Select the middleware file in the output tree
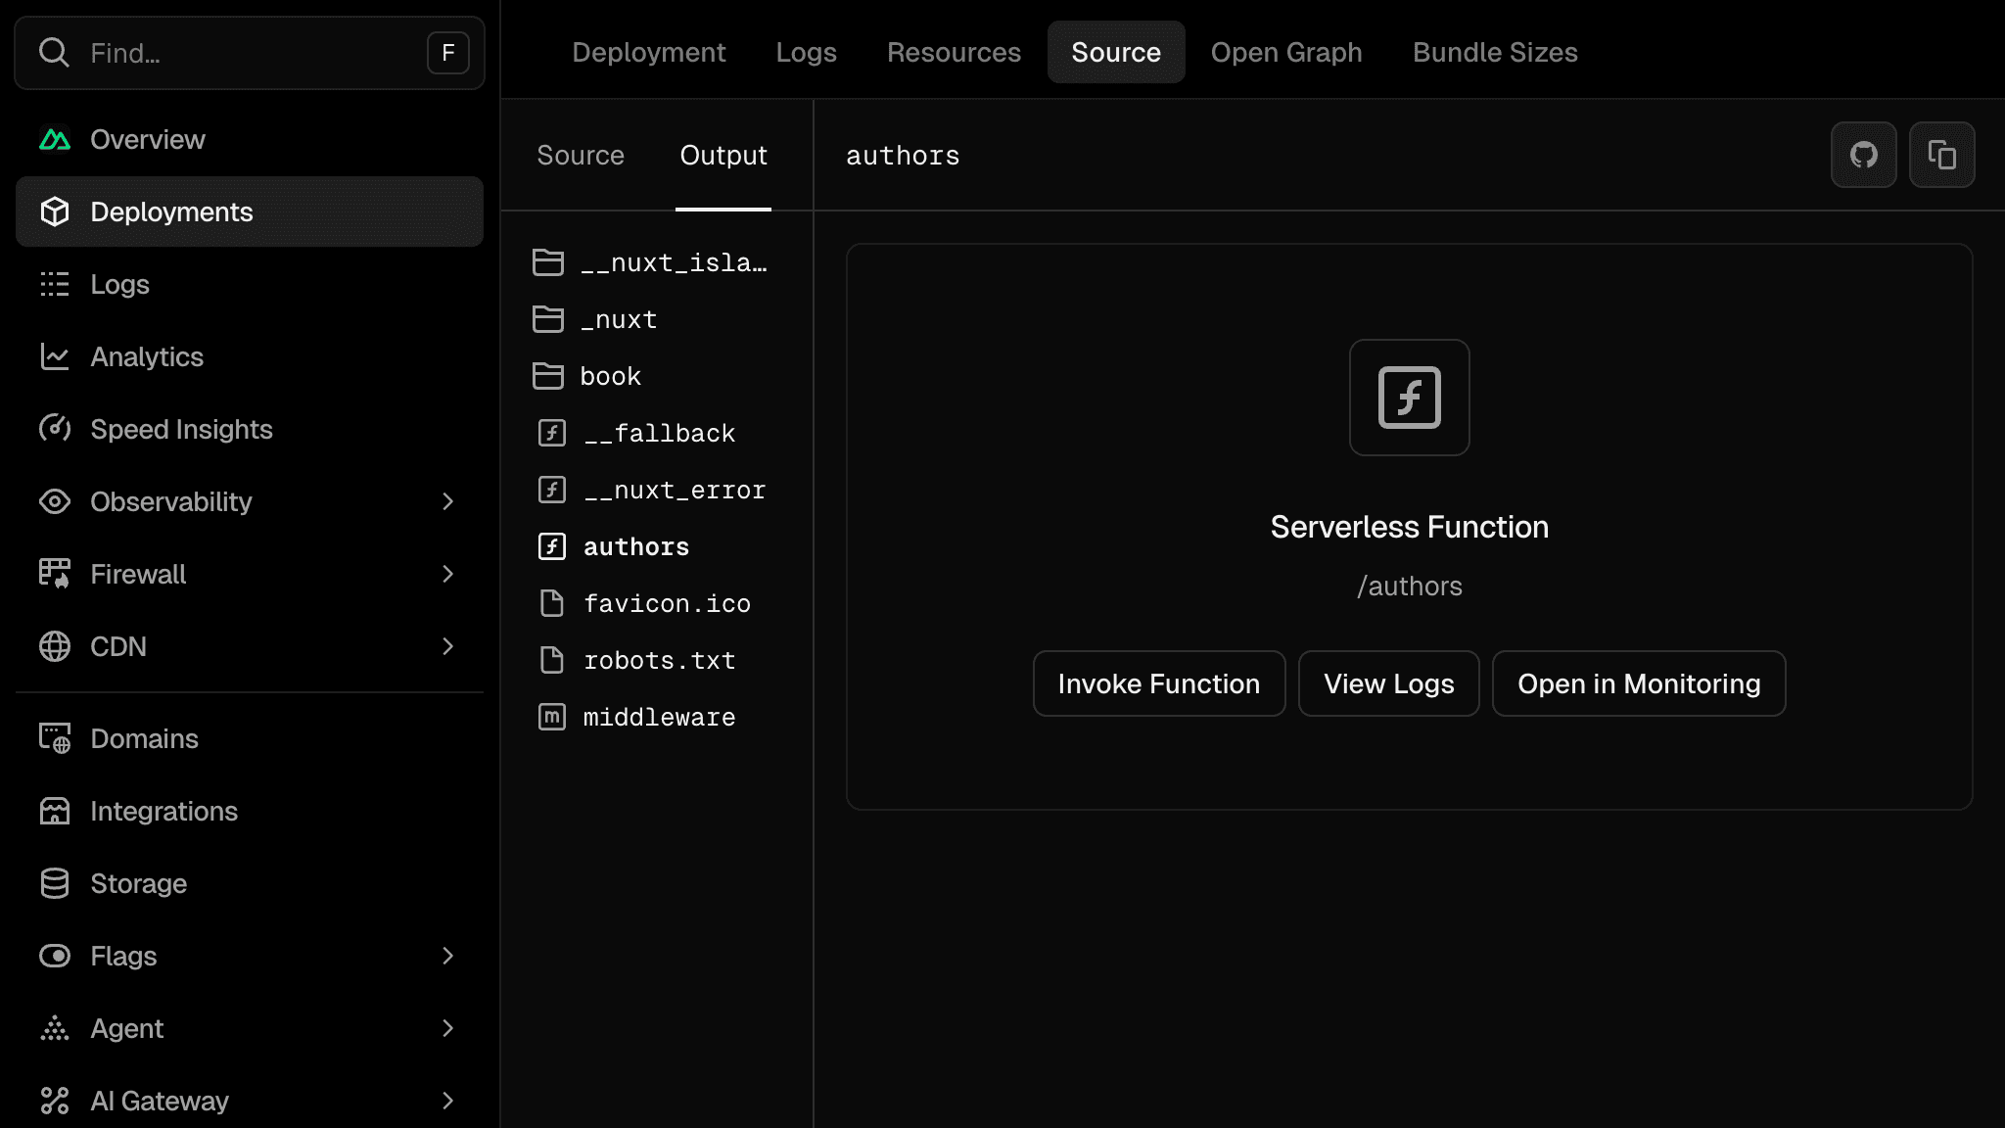Image resolution: width=2005 pixels, height=1128 pixels. [x=660, y=717]
